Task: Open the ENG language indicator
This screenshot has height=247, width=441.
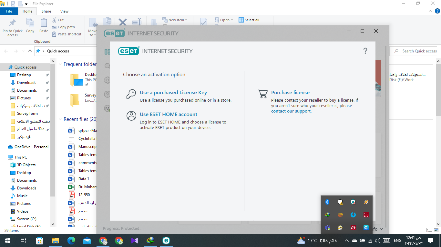Action: 397,241
